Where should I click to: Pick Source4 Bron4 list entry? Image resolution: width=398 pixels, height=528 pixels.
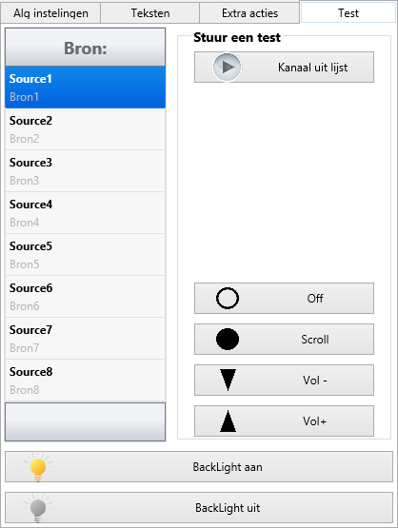pos(86,213)
